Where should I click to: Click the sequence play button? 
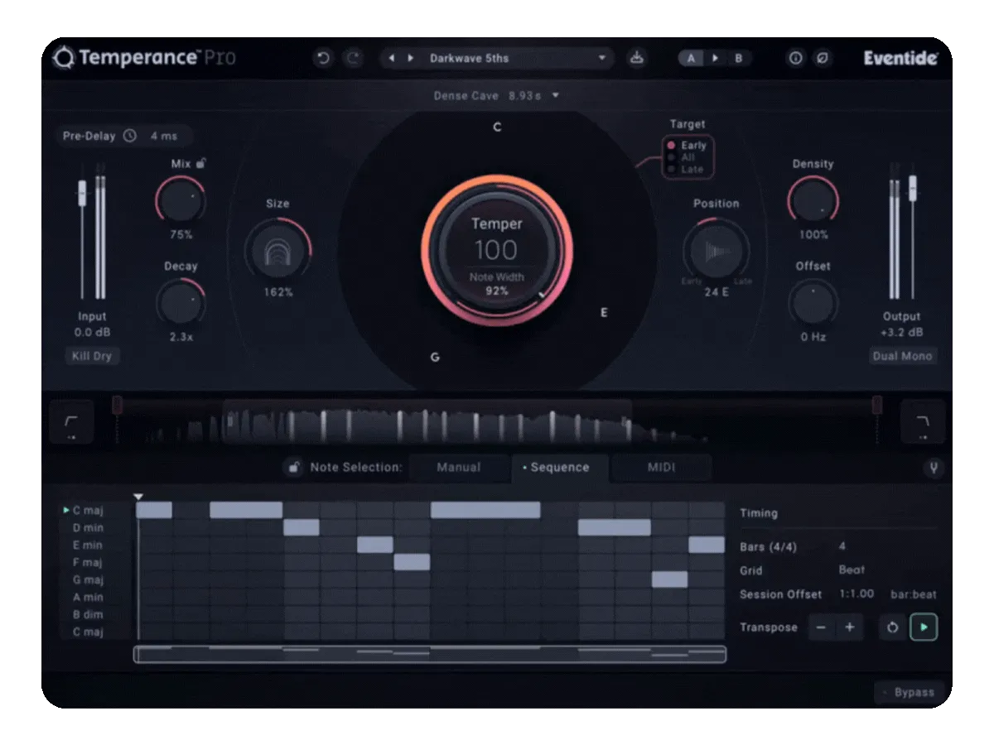[x=924, y=627]
